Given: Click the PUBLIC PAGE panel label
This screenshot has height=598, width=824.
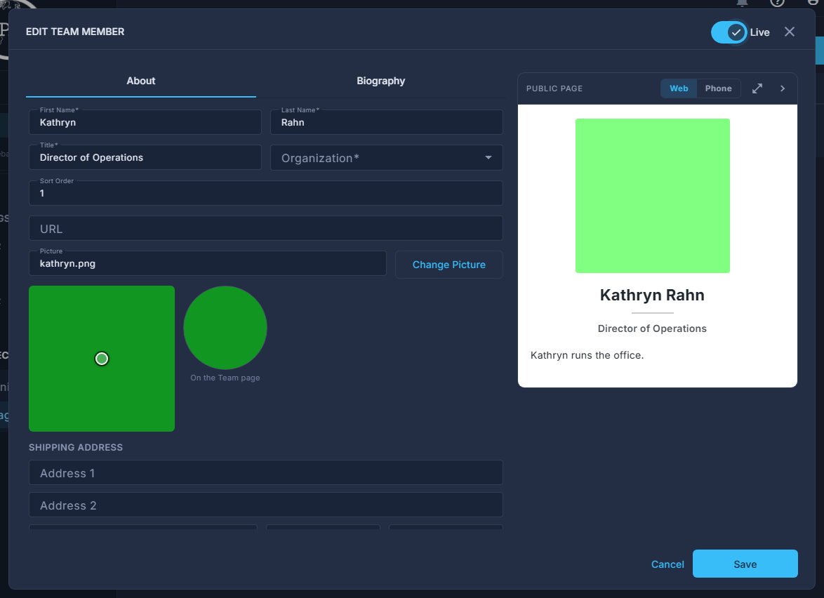Looking at the screenshot, I should coord(554,88).
